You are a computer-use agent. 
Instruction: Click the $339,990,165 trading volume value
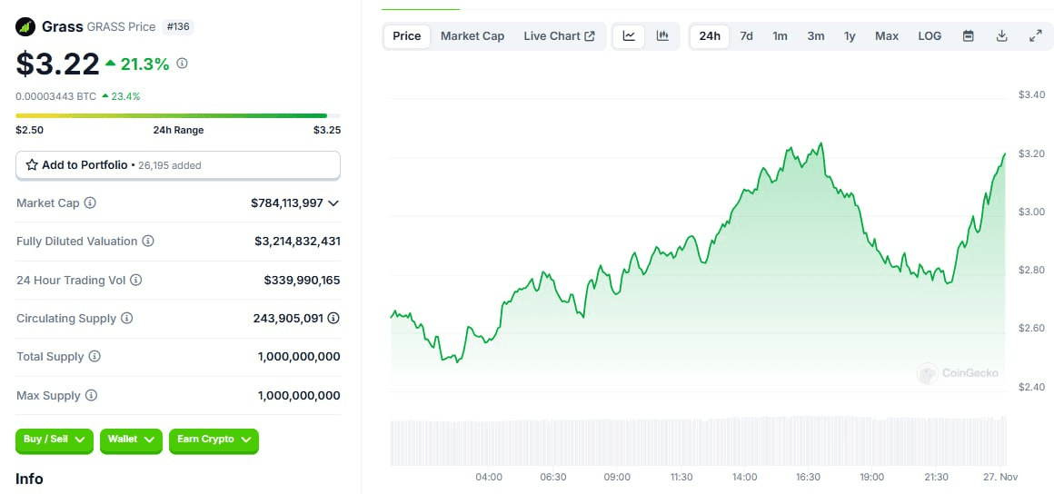[x=302, y=280]
